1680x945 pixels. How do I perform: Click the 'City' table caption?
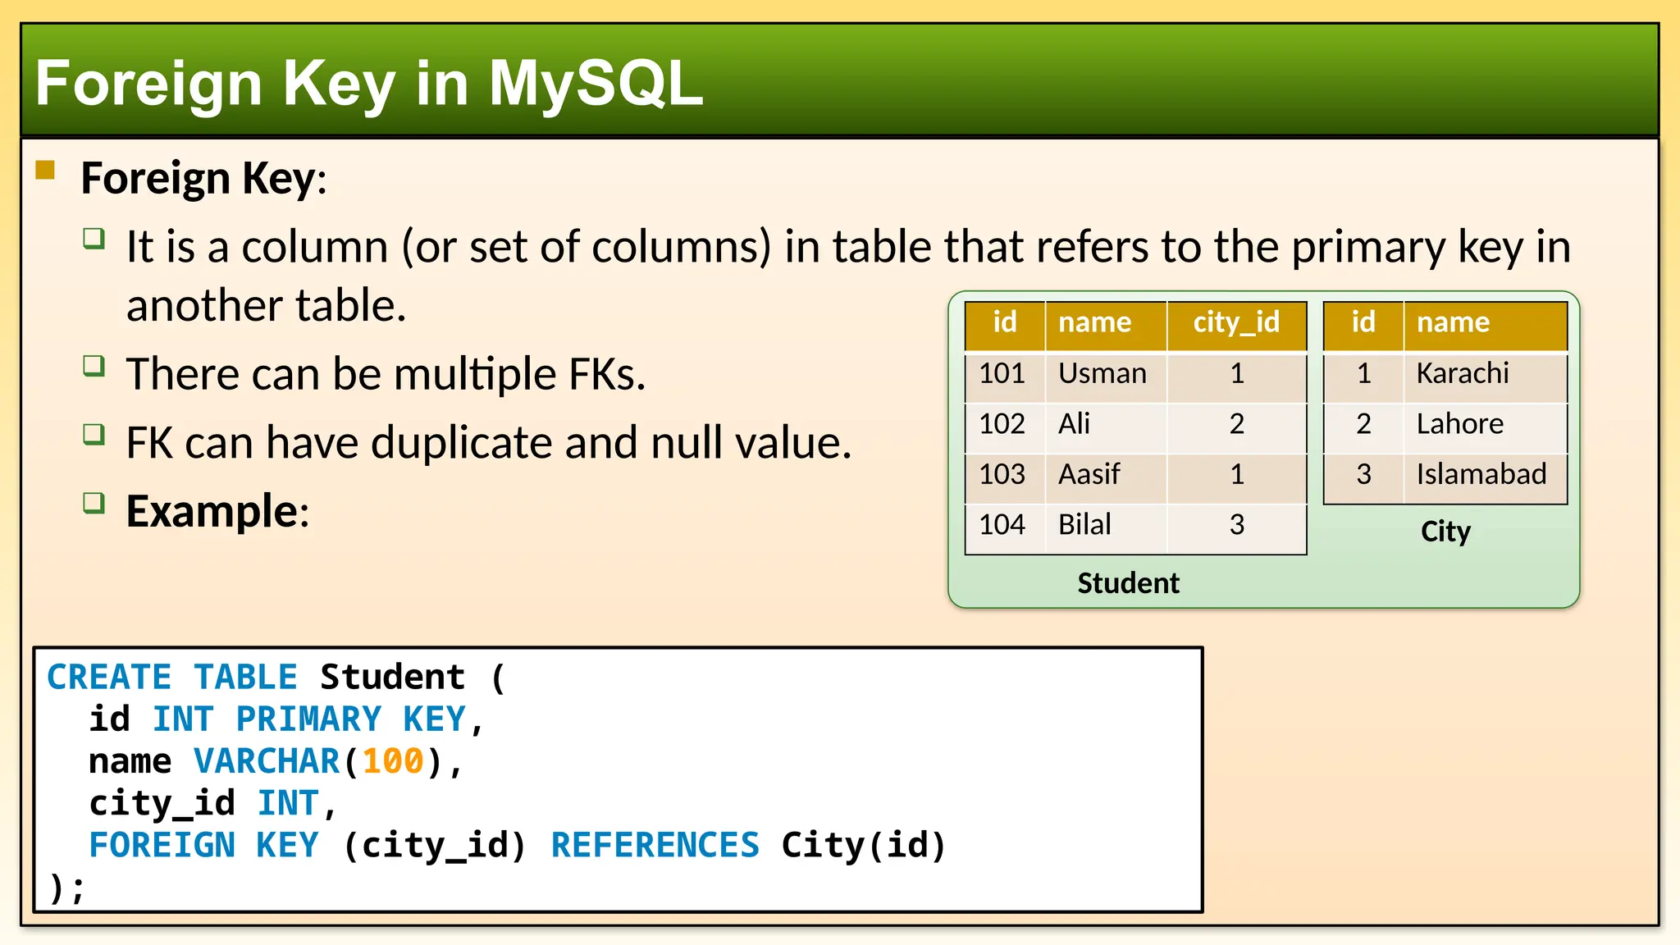coord(1445,532)
